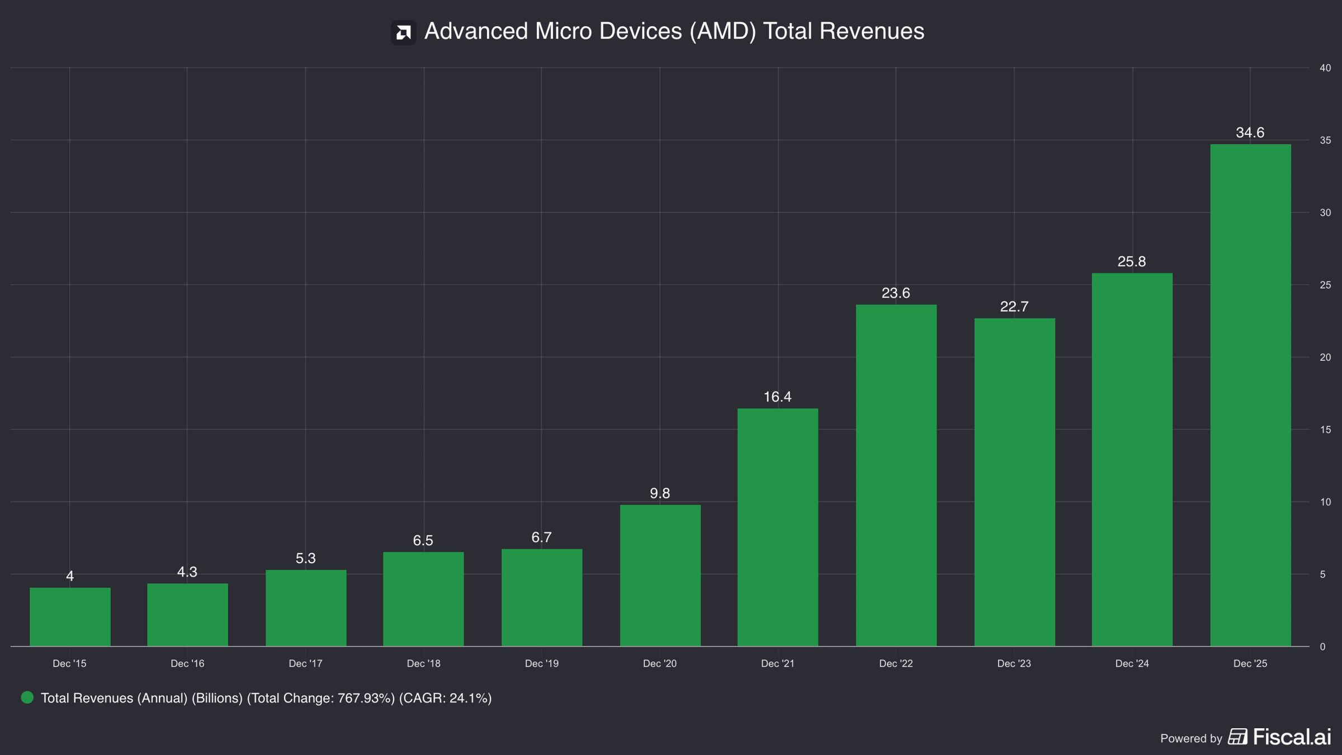The height and width of the screenshot is (755, 1342).
Task: Select the Dec '19 bar showing 6.7
Action: click(x=542, y=598)
